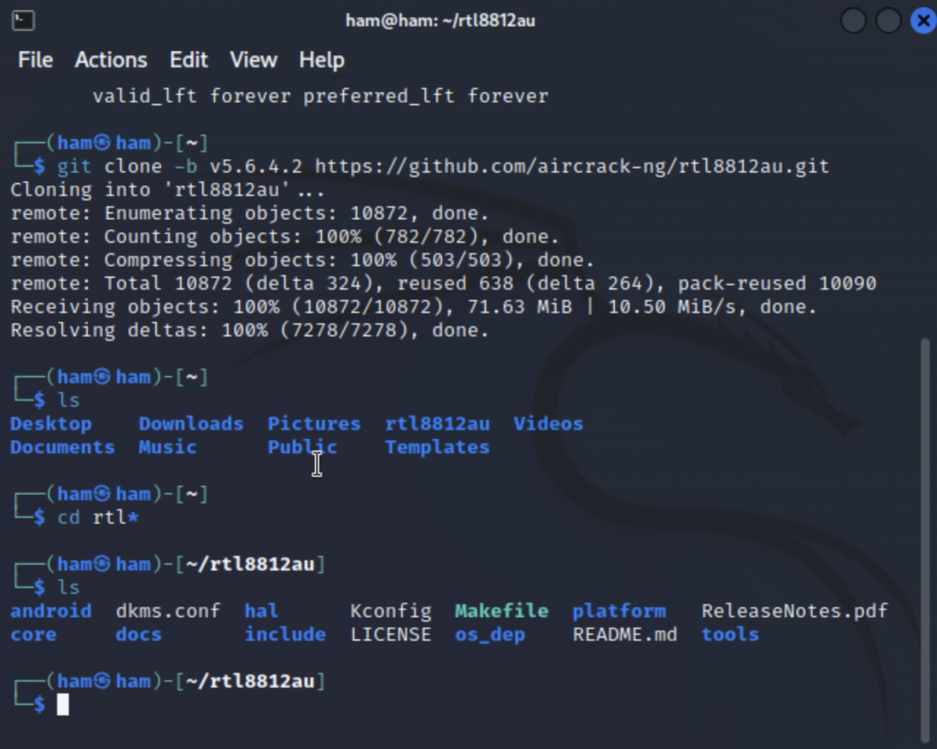Viewport: 937px width, 749px height.
Task: Select the "Pictures" folder name
Action: click(315, 423)
